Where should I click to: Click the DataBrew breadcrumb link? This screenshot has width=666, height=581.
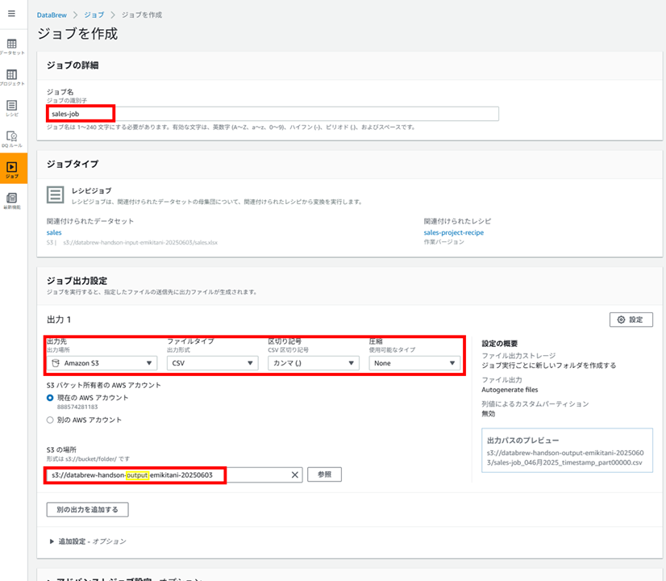tap(52, 15)
